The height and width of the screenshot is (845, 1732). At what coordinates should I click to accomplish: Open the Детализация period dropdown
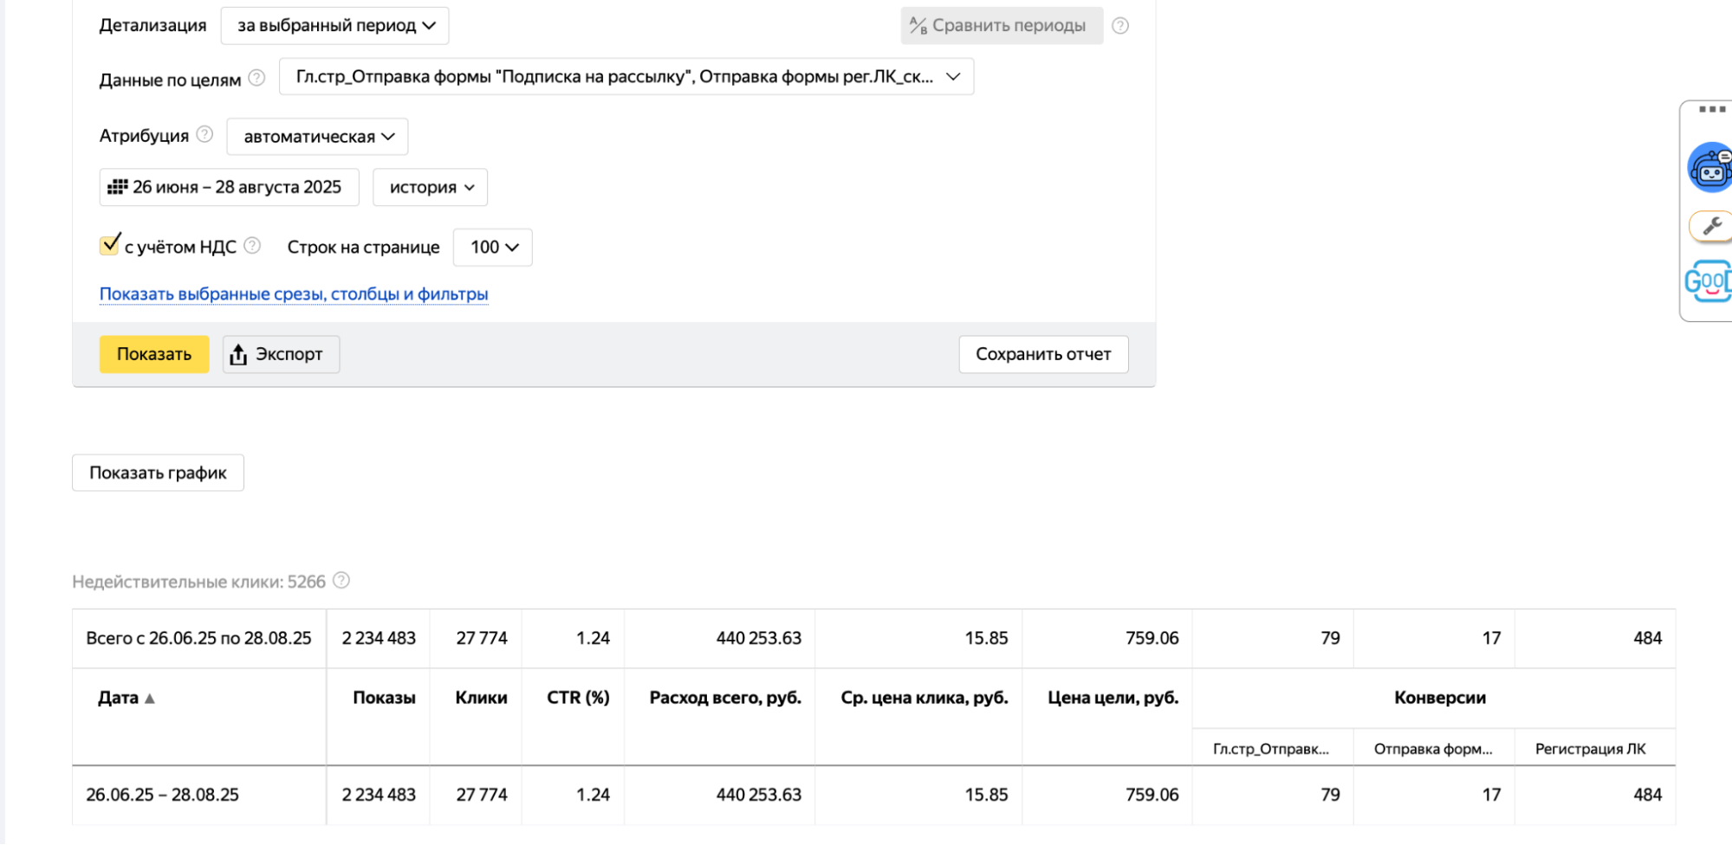click(335, 26)
